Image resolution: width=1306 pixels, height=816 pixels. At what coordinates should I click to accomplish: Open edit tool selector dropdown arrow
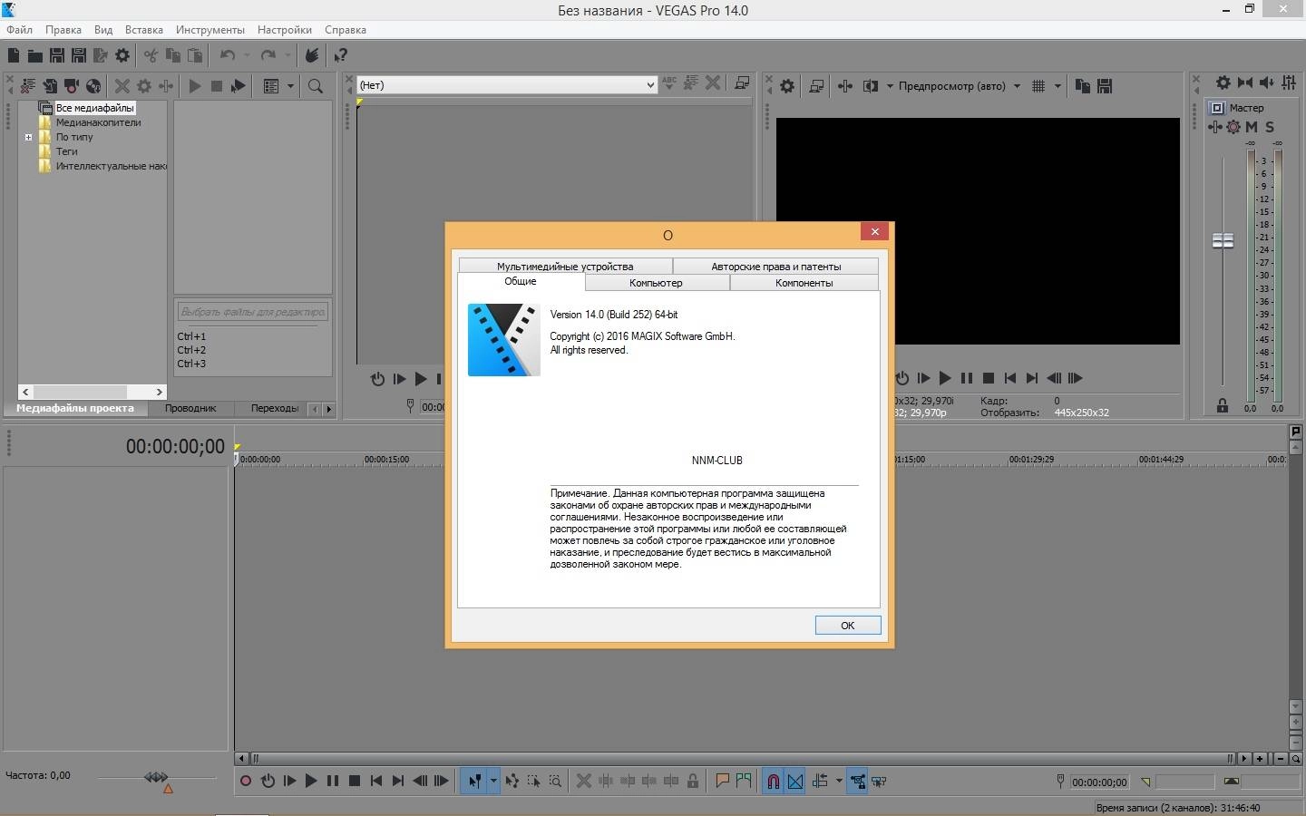pos(493,781)
